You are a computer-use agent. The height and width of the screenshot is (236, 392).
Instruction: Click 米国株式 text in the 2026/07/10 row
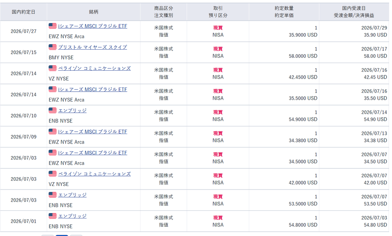[x=163, y=112]
